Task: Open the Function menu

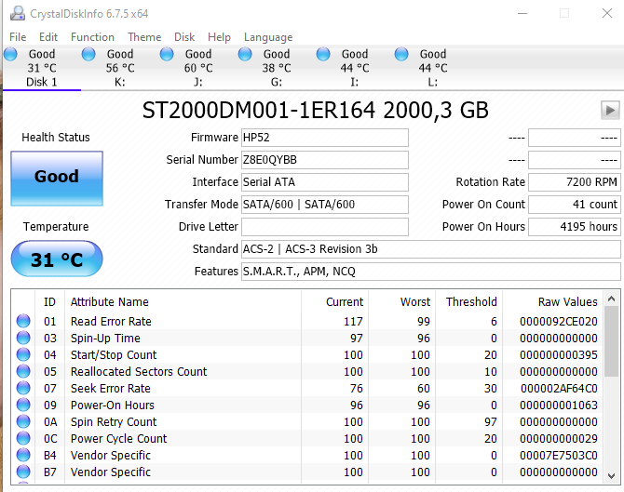Action: pyautogui.click(x=92, y=37)
